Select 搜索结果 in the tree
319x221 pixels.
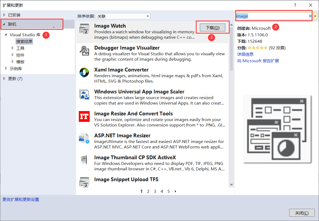coord(24,41)
